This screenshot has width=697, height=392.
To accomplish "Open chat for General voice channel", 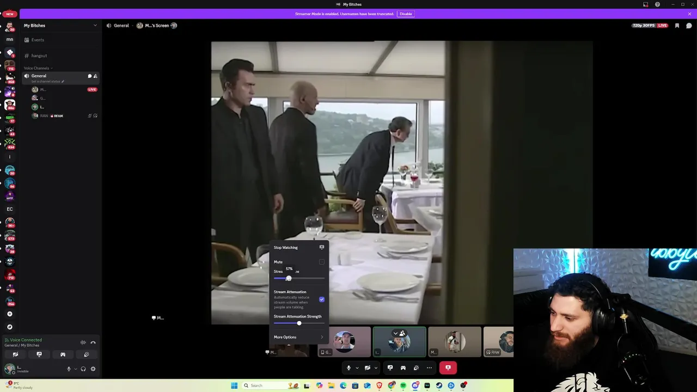I will [x=90, y=76].
